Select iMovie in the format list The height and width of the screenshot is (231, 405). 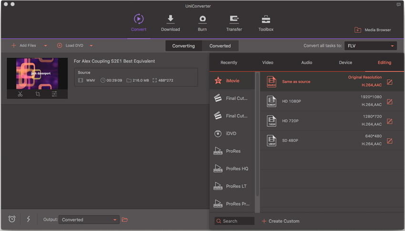232,80
